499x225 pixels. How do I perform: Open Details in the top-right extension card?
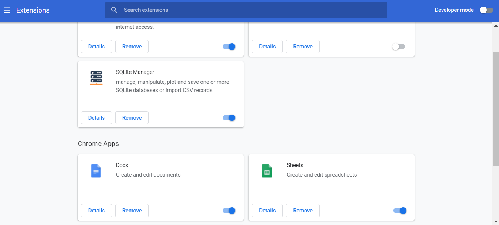267,47
